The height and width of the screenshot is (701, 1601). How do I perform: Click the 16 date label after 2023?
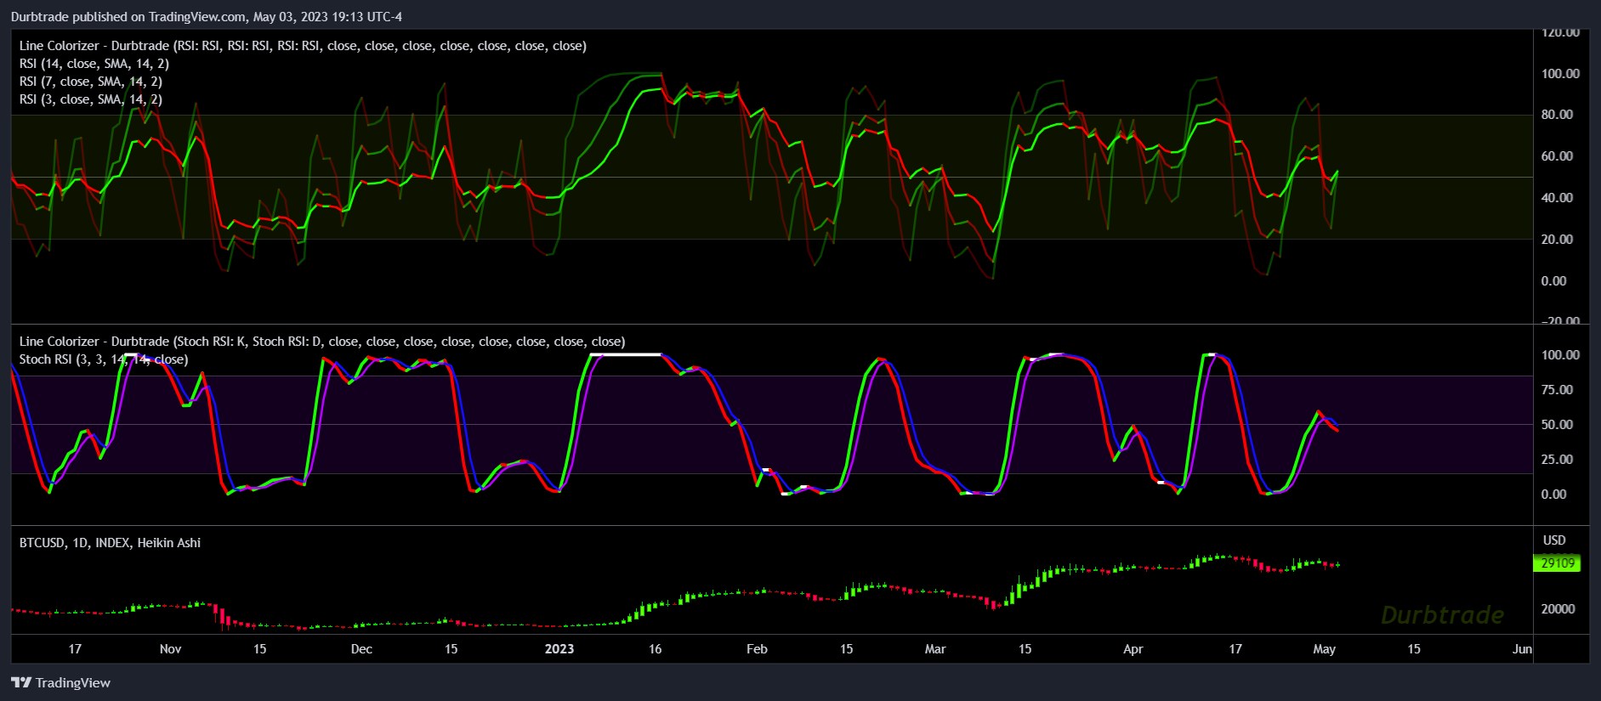click(656, 649)
